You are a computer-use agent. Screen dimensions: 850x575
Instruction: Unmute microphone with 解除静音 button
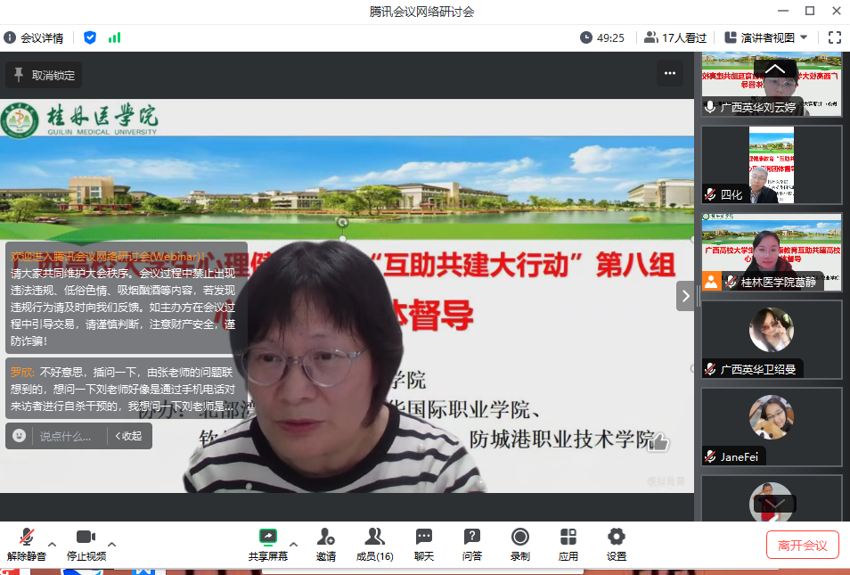coord(27,545)
